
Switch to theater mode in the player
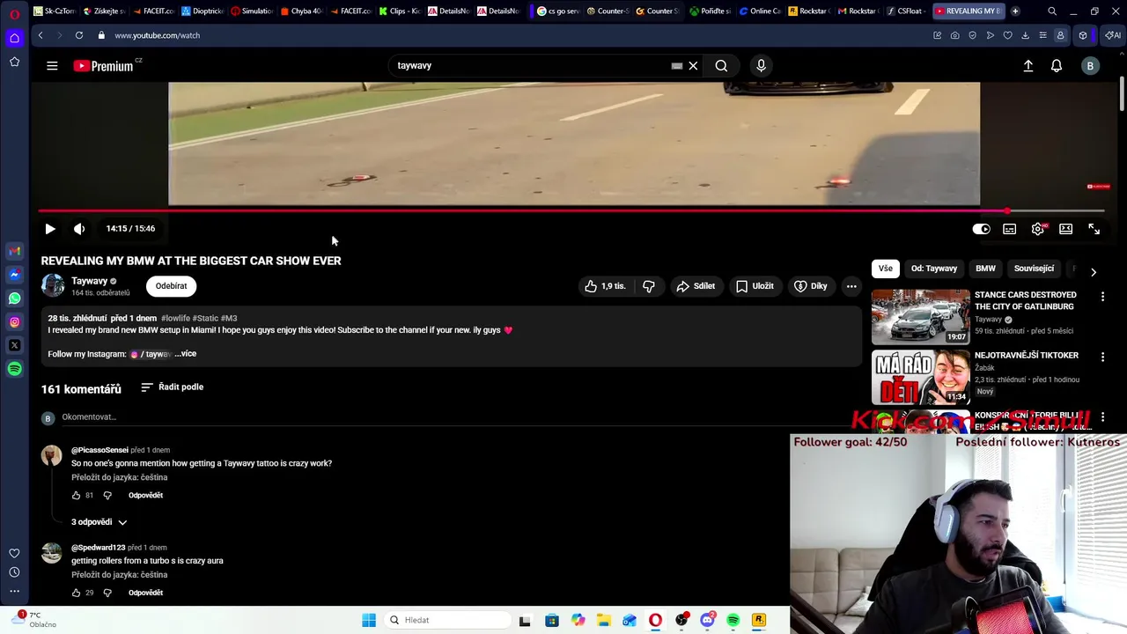[x=1066, y=229]
